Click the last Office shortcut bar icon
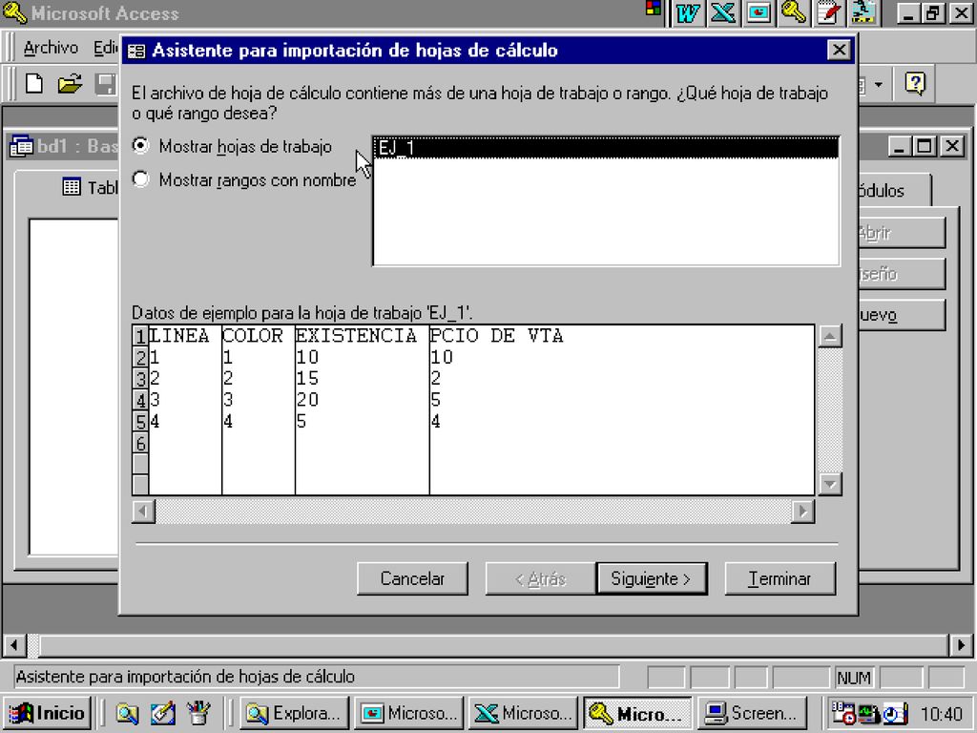The height and width of the screenshot is (733, 977). pos(864,13)
